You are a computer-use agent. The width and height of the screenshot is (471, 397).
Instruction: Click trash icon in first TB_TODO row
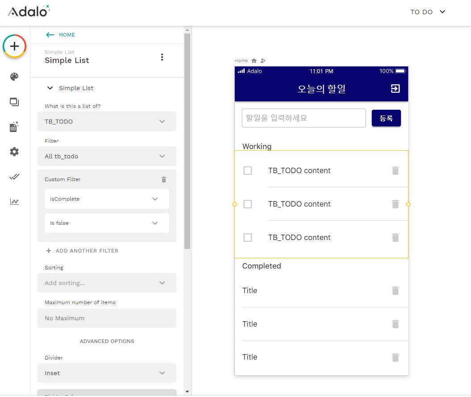[395, 171]
